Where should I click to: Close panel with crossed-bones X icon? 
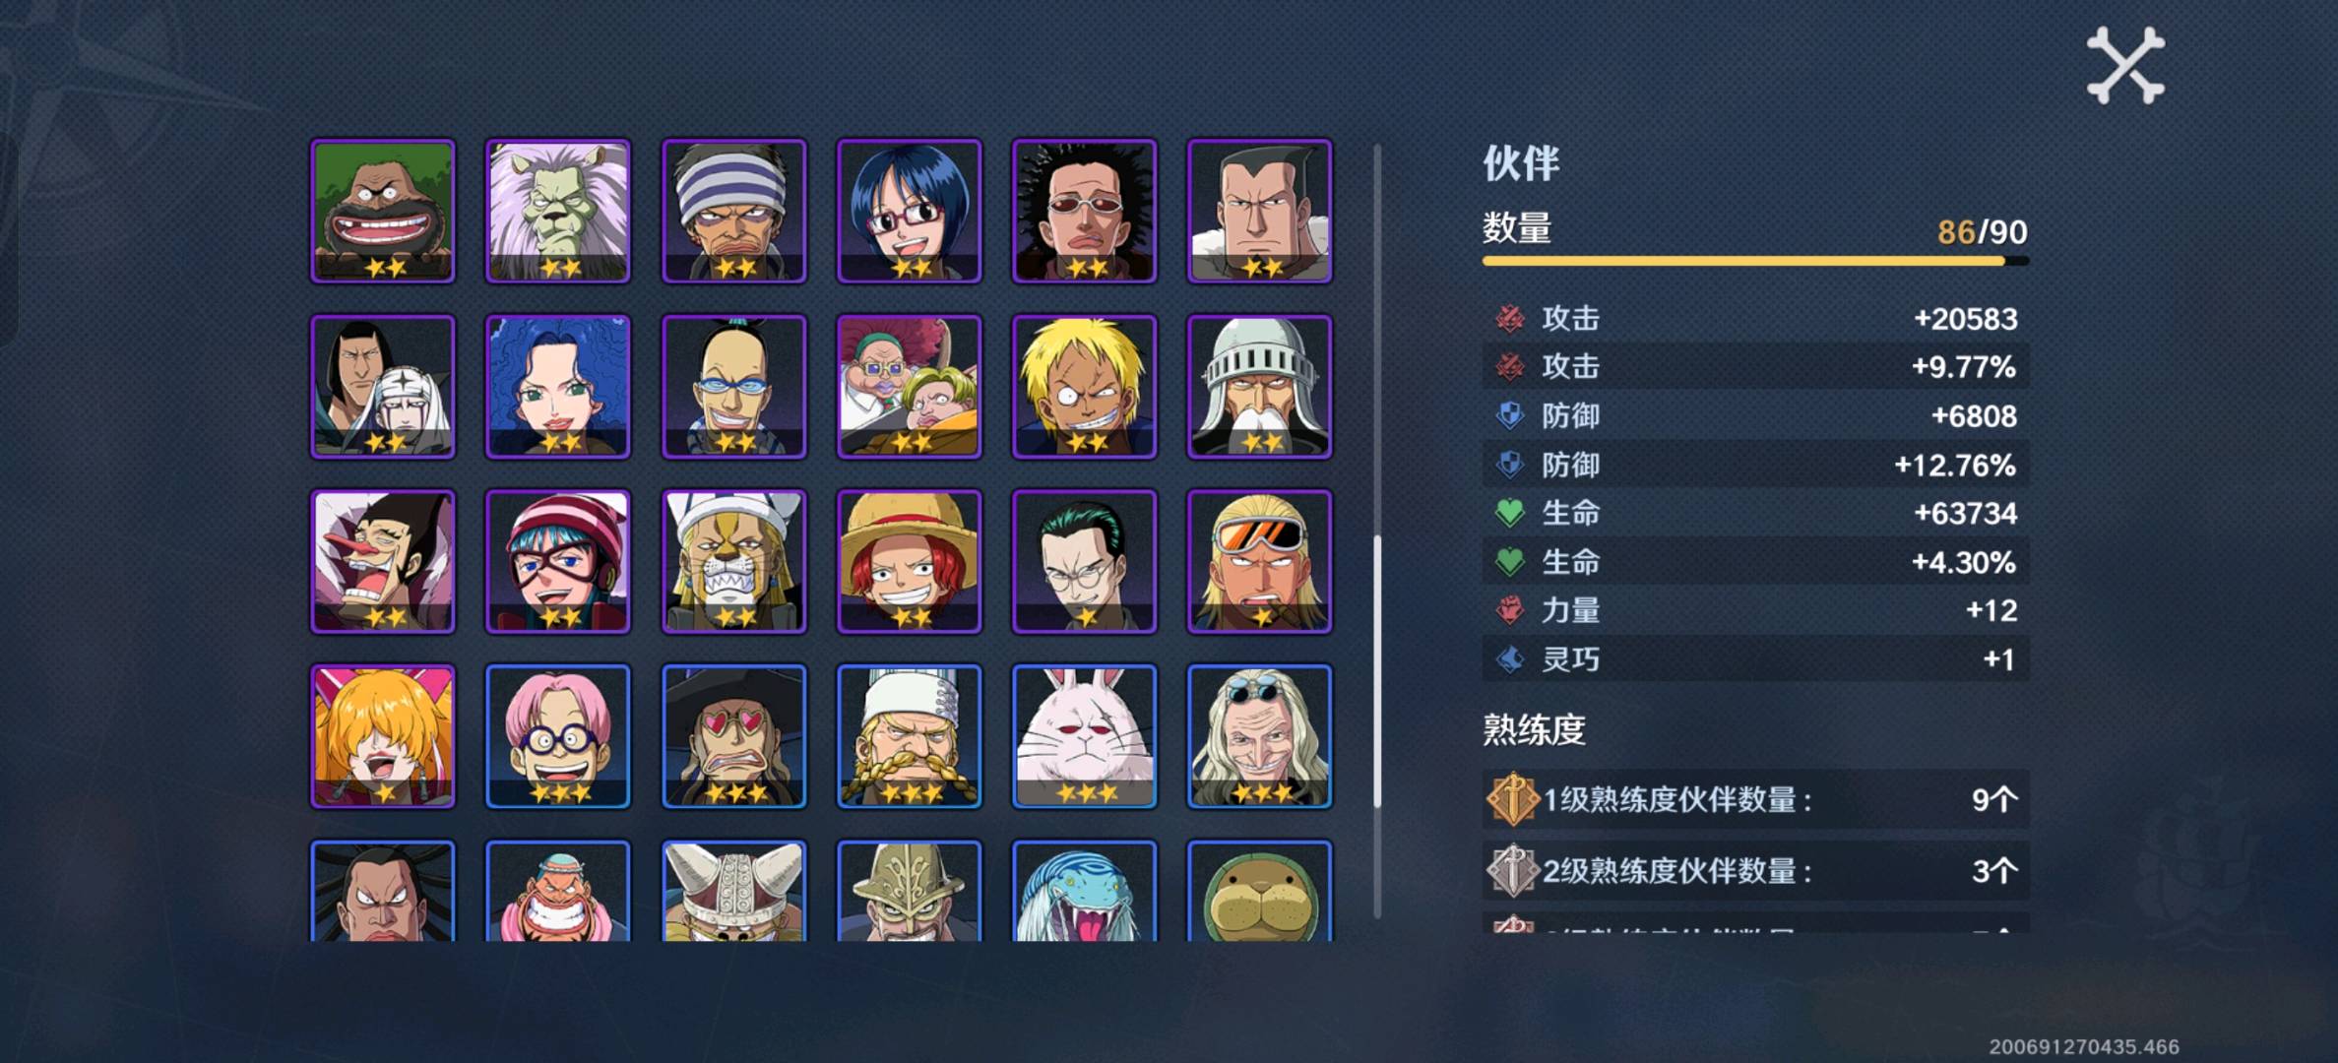click(2125, 65)
